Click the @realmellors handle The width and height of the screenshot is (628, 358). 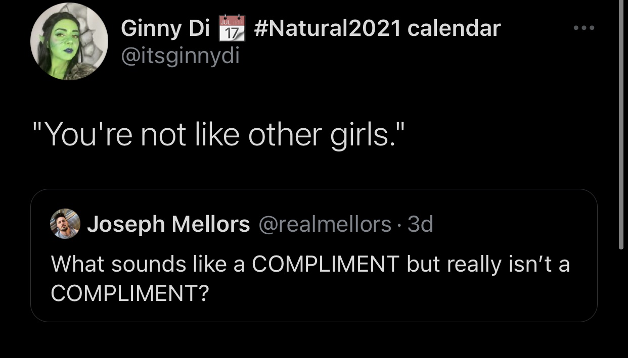coord(325,224)
